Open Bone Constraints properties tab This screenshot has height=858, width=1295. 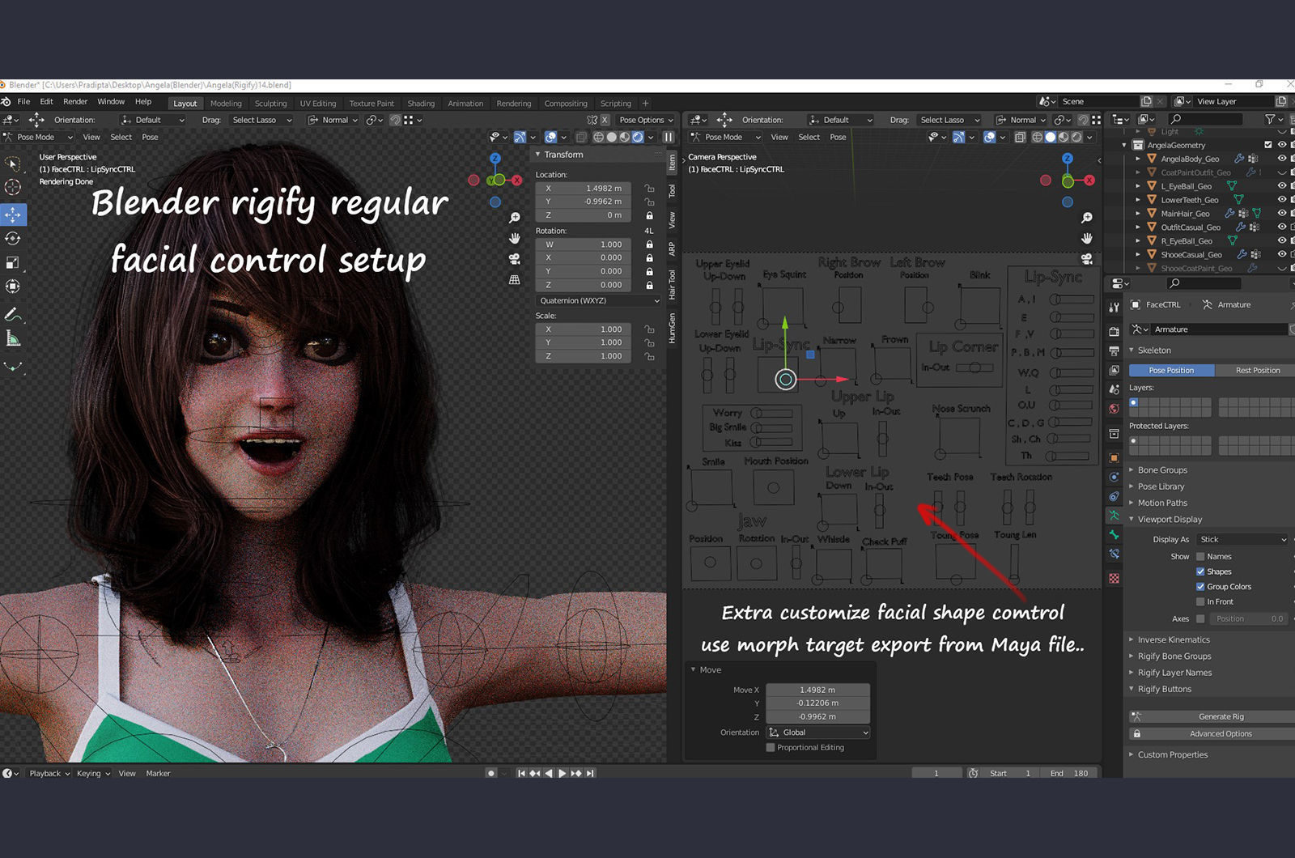pos(1115,554)
